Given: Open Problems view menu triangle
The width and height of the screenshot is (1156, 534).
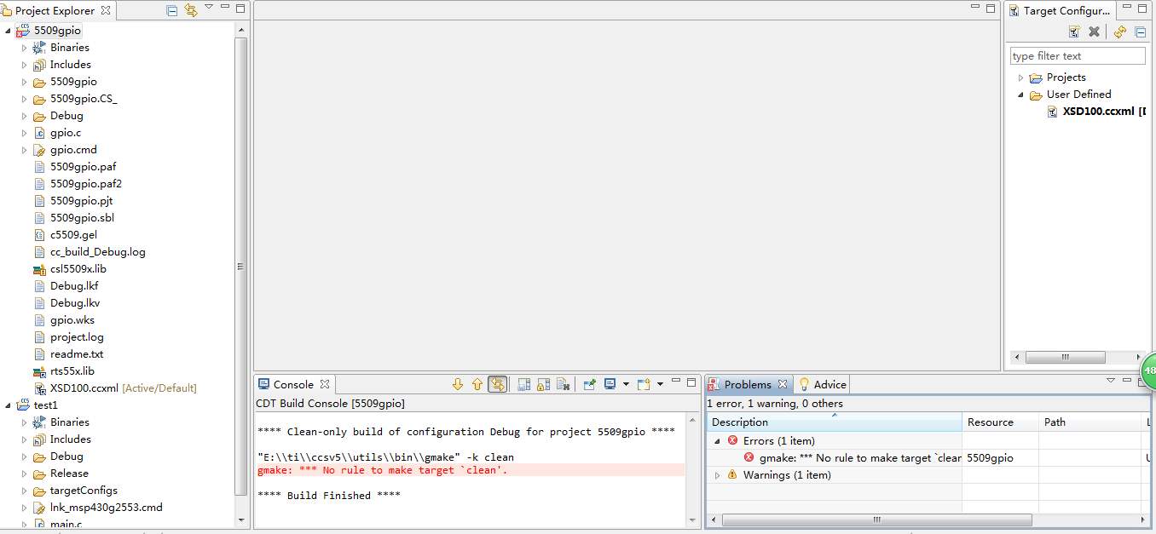Looking at the screenshot, I should [x=1111, y=381].
